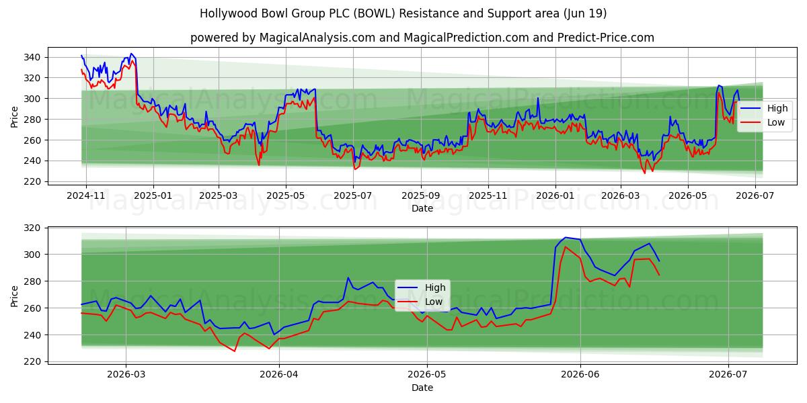Click the '2026-01' x-axis label
This screenshot has width=807, height=403.
pyautogui.click(x=555, y=196)
